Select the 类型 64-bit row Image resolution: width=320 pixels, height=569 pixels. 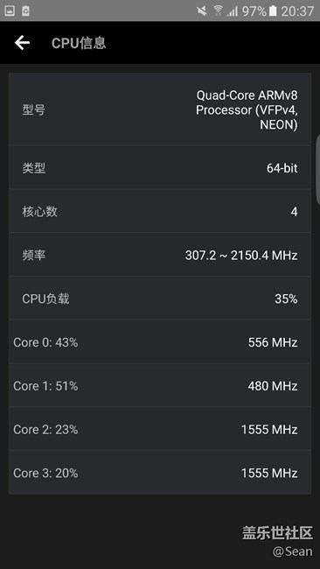click(x=160, y=168)
